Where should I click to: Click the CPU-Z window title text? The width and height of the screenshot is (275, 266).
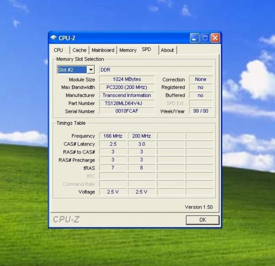click(x=67, y=38)
